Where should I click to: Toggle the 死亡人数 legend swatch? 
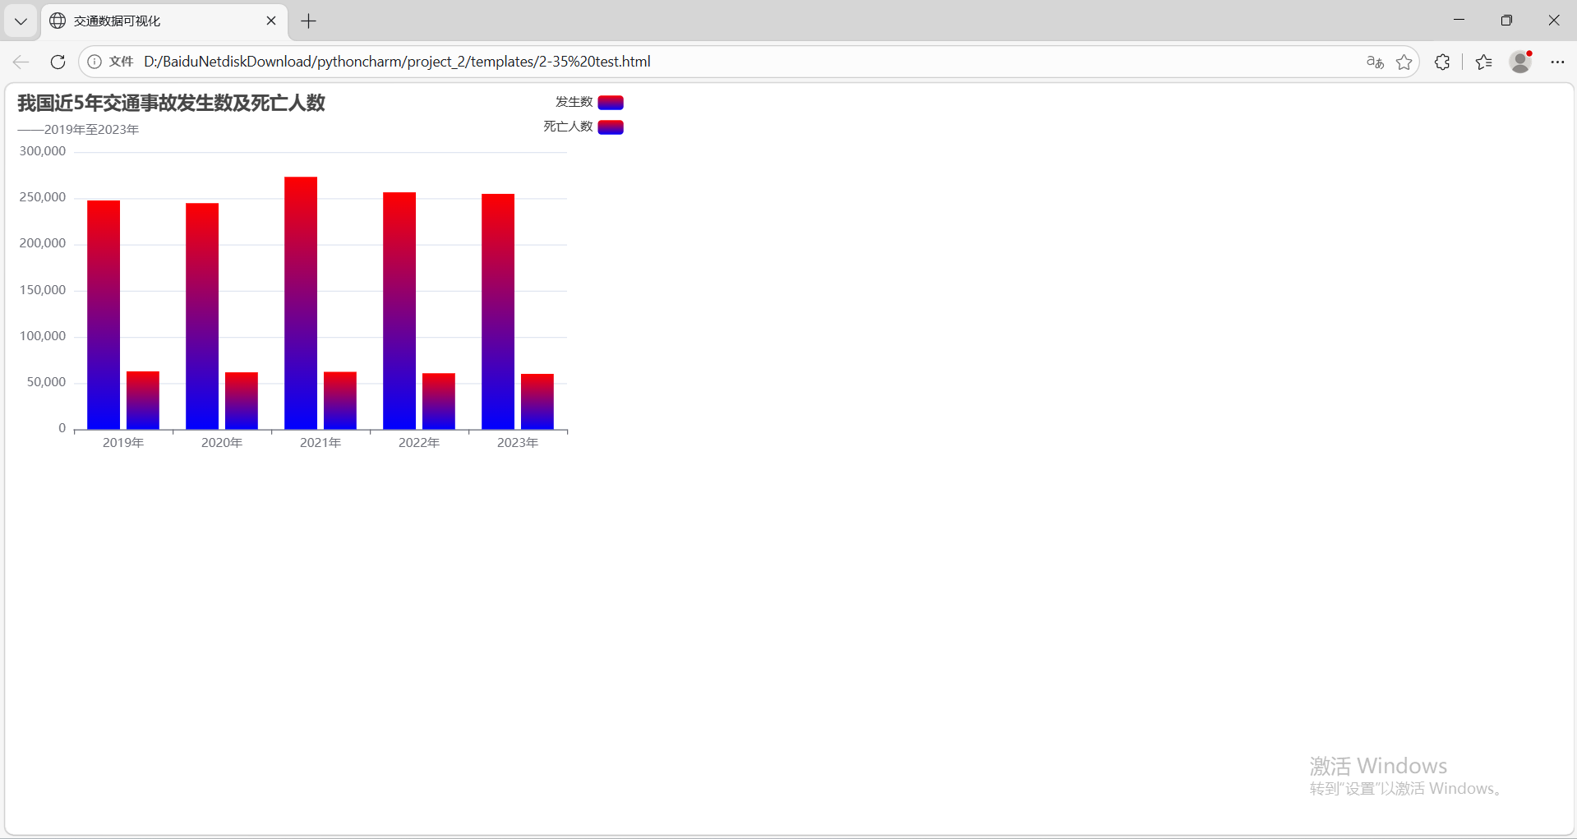point(611,127)
